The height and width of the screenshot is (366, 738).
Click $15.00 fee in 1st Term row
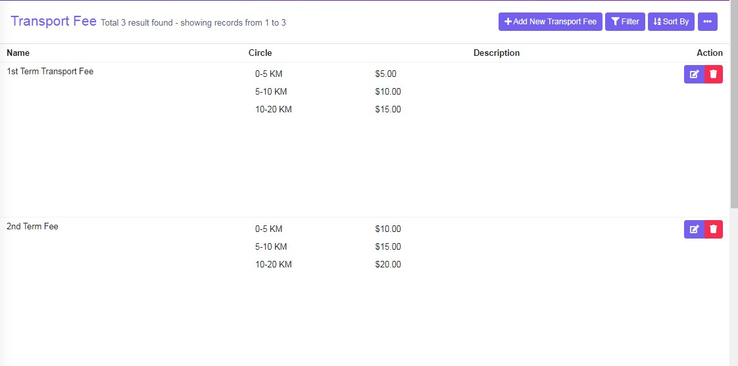pos(388,110)
